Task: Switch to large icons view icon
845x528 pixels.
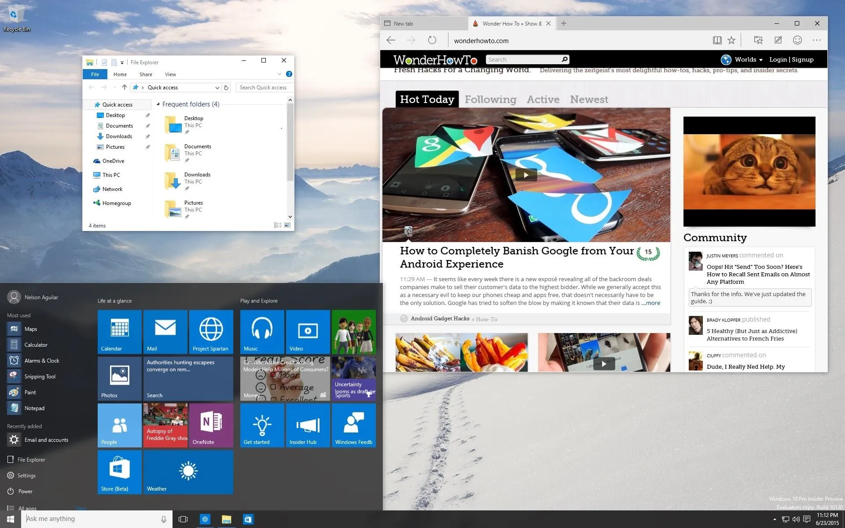Action: coord(287,225)
